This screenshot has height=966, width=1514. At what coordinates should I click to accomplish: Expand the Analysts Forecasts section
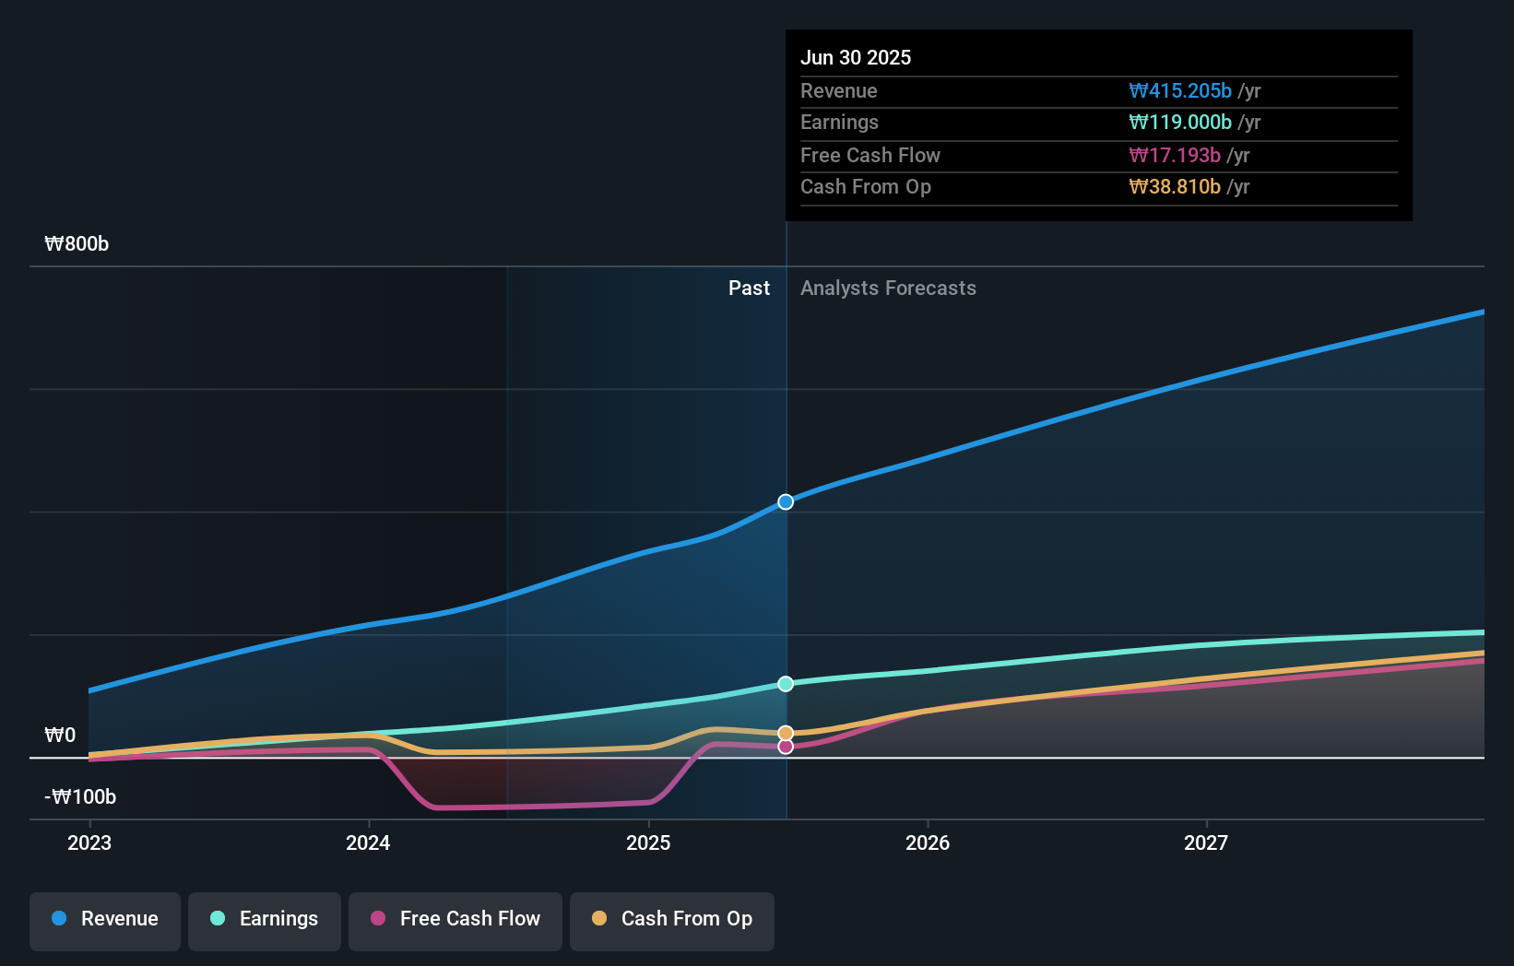(x=888, y=288)
